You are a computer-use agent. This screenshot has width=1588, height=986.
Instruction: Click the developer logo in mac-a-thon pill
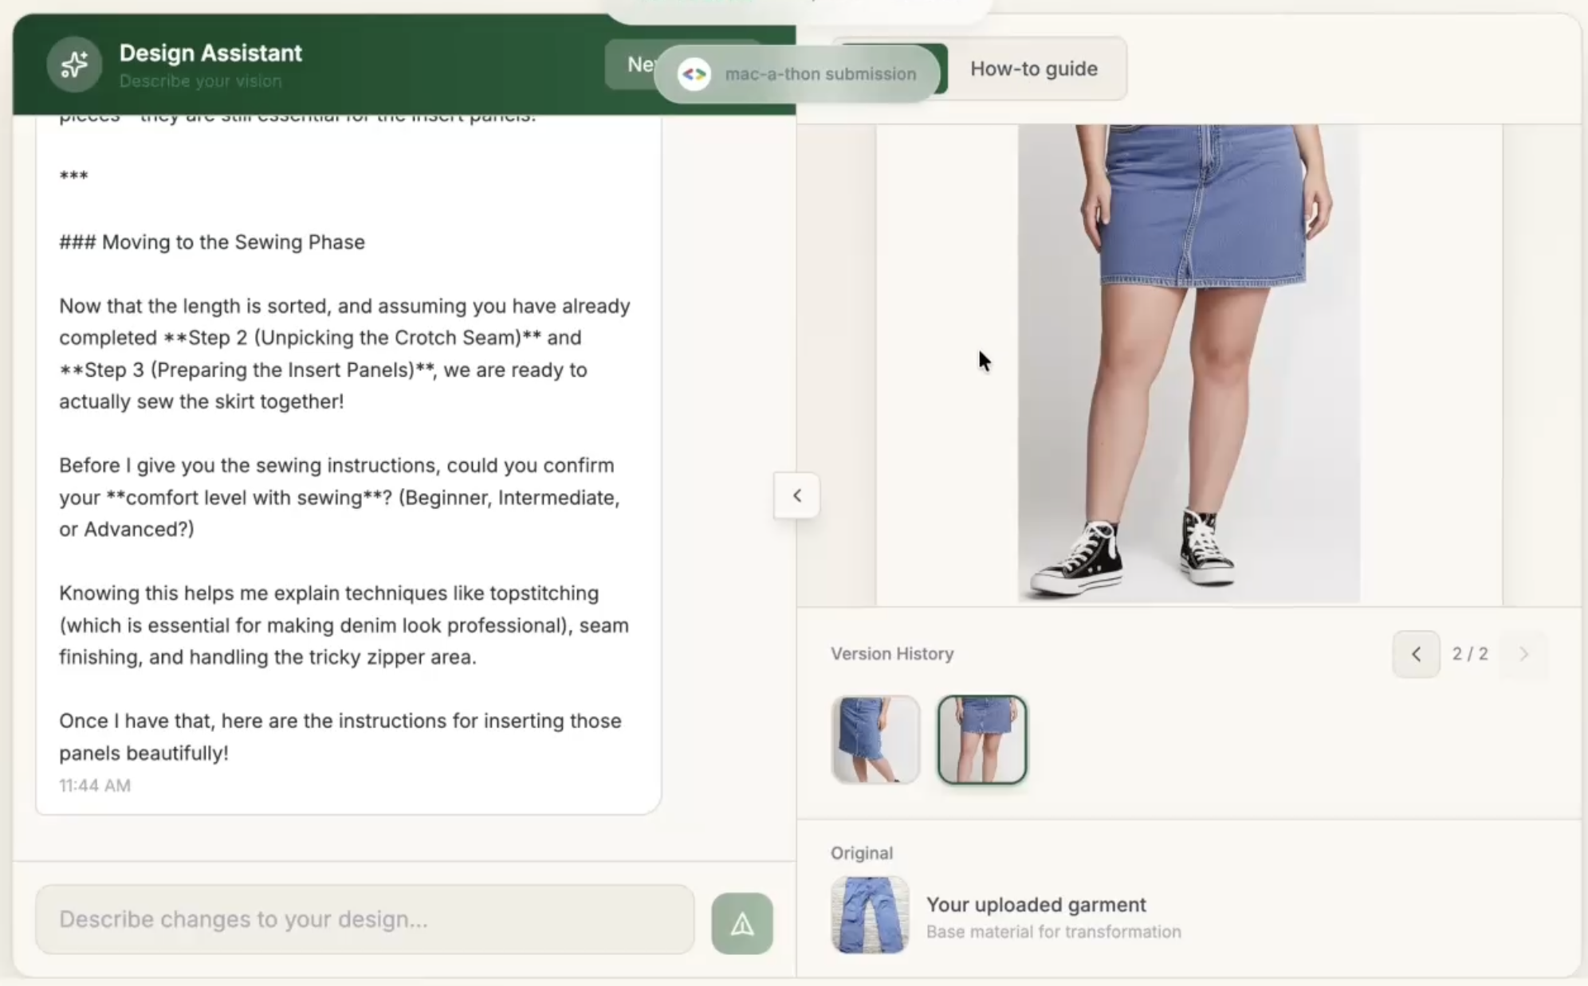tap(694, 74)
